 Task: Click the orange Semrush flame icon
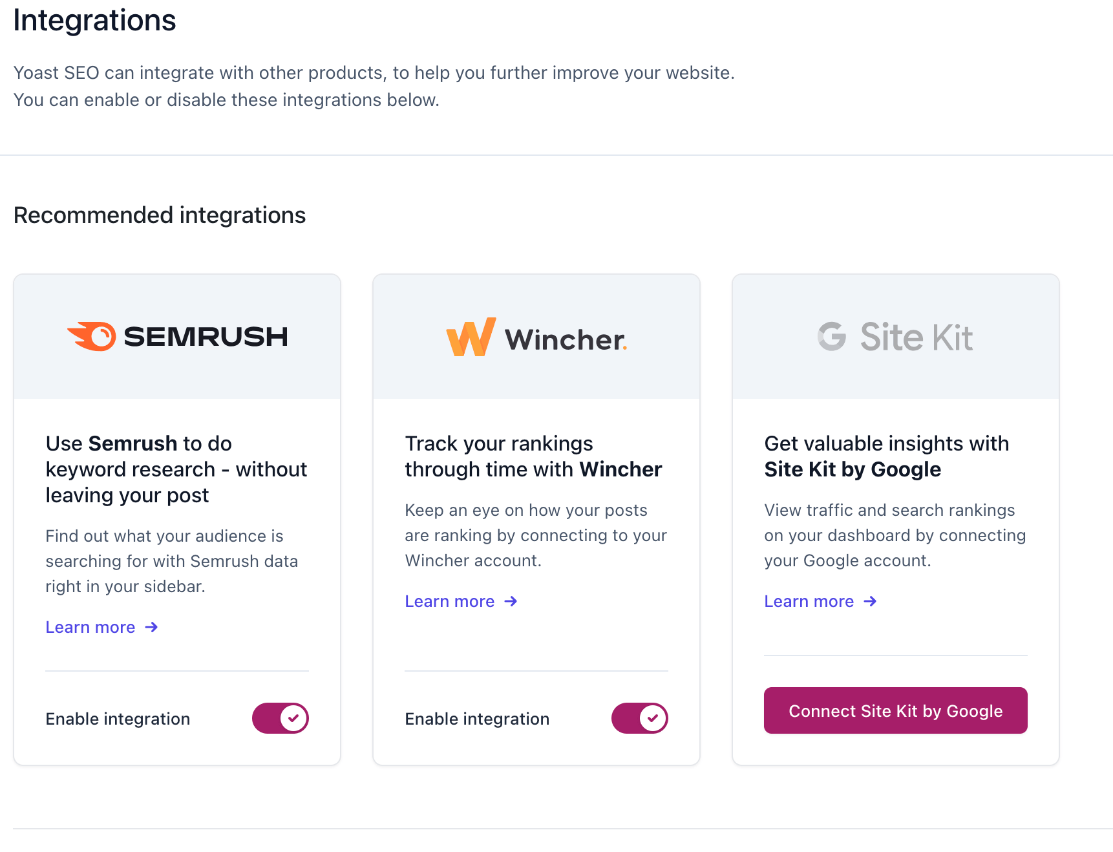tap(92, 336)
